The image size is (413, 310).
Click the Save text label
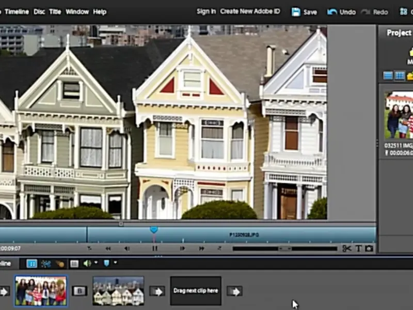(310, 12)
